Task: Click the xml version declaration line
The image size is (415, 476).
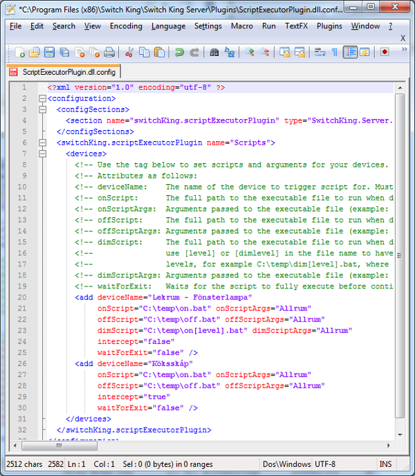Action: [136, 87]
